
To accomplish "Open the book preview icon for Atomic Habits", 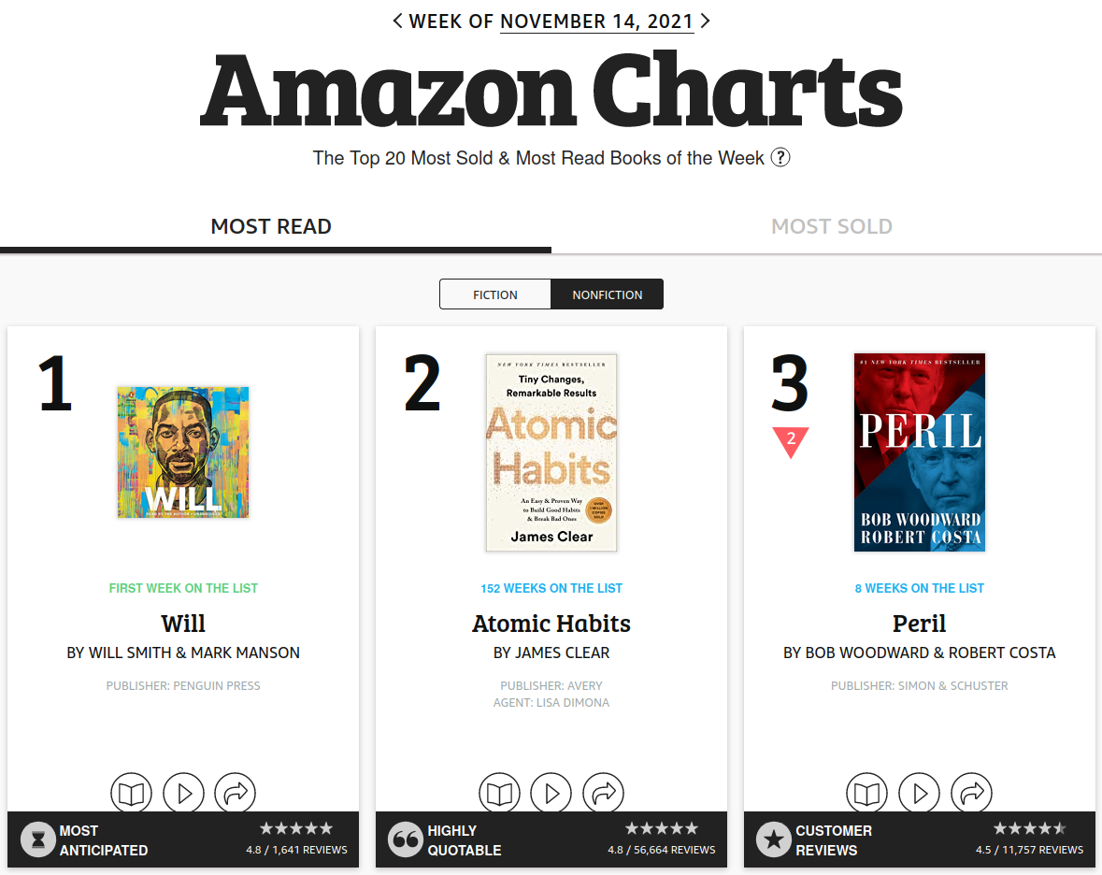I will point(499,793).
